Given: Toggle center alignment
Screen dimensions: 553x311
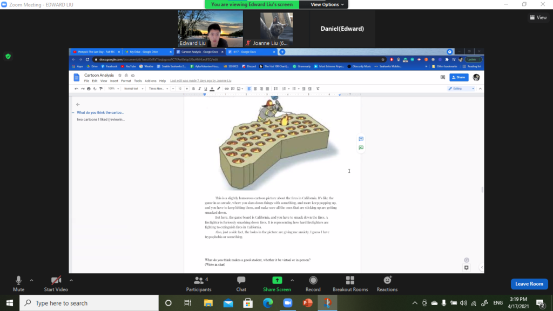Looking at the screenshot, I should tap(255, 89).
